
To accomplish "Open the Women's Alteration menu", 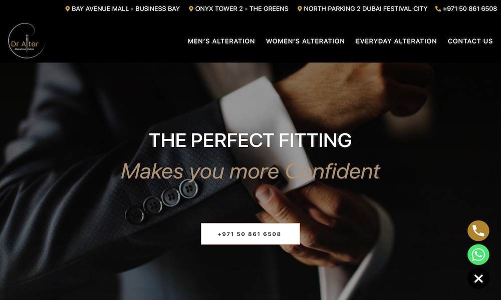I will [305, 41].
